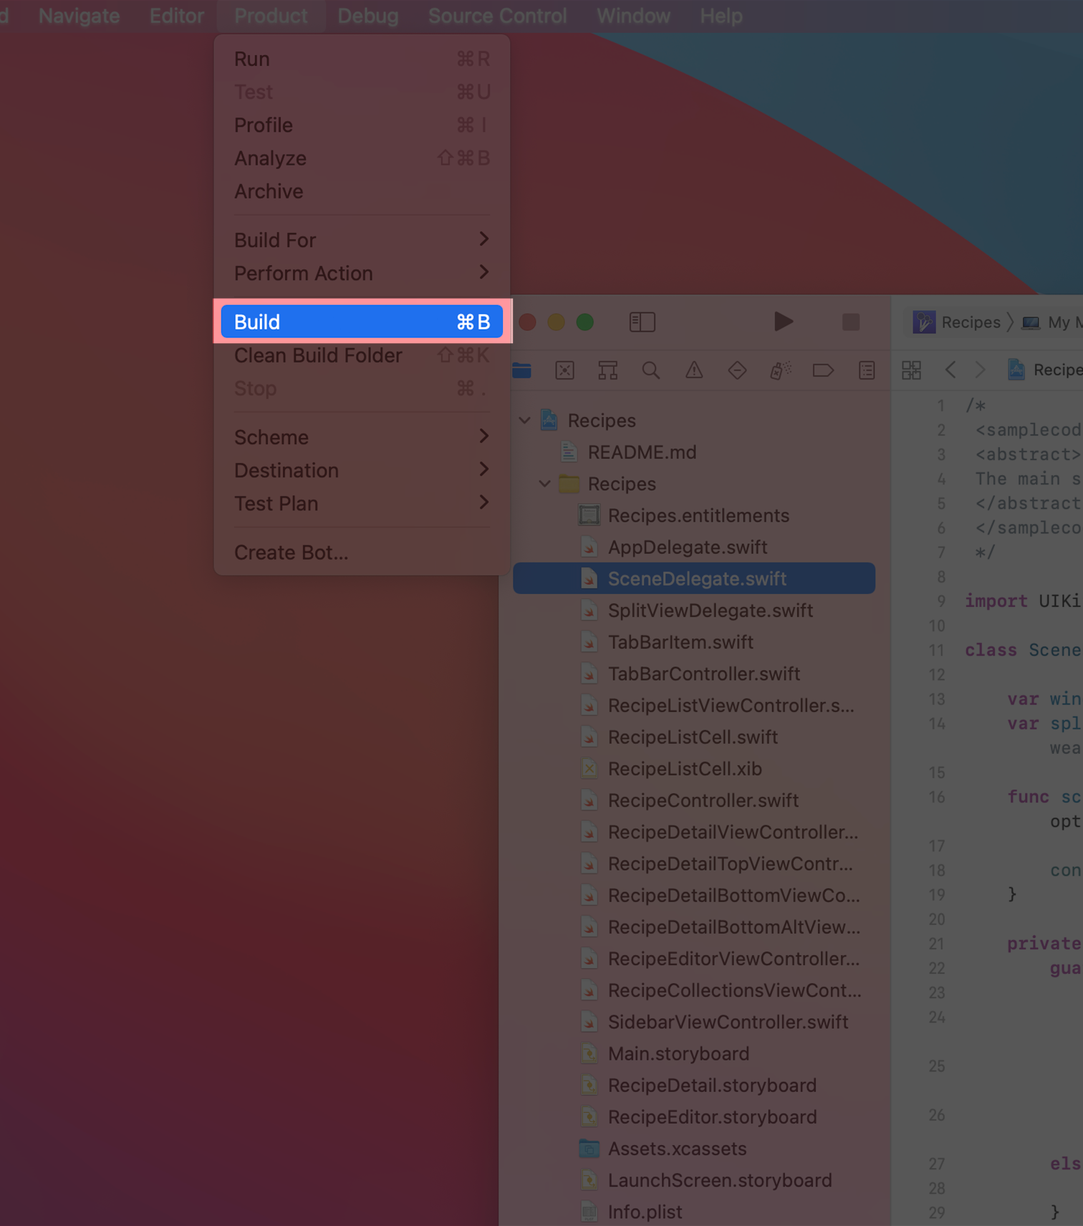The height and width of the screenshot is (1226, 1083).
Task: Open Scheme submenu
Action: click(362, 437)
